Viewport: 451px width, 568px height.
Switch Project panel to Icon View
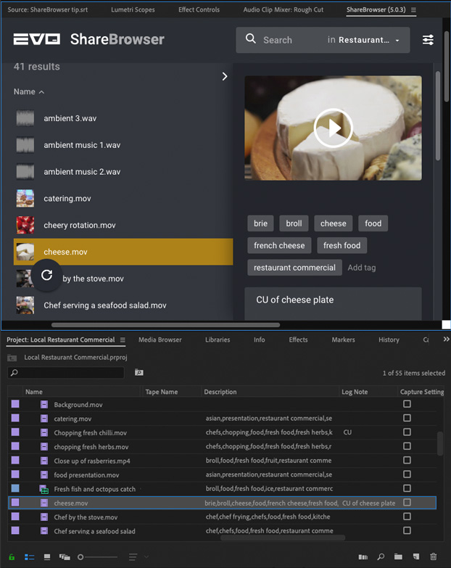point(47,557)
